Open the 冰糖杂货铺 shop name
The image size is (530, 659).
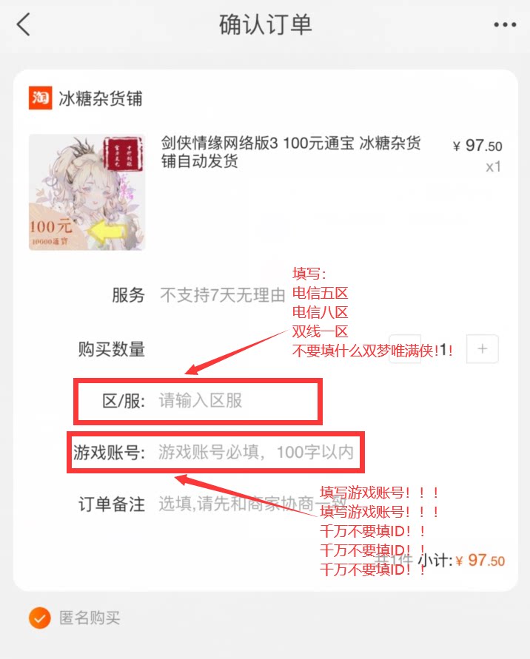pos(101,99)
